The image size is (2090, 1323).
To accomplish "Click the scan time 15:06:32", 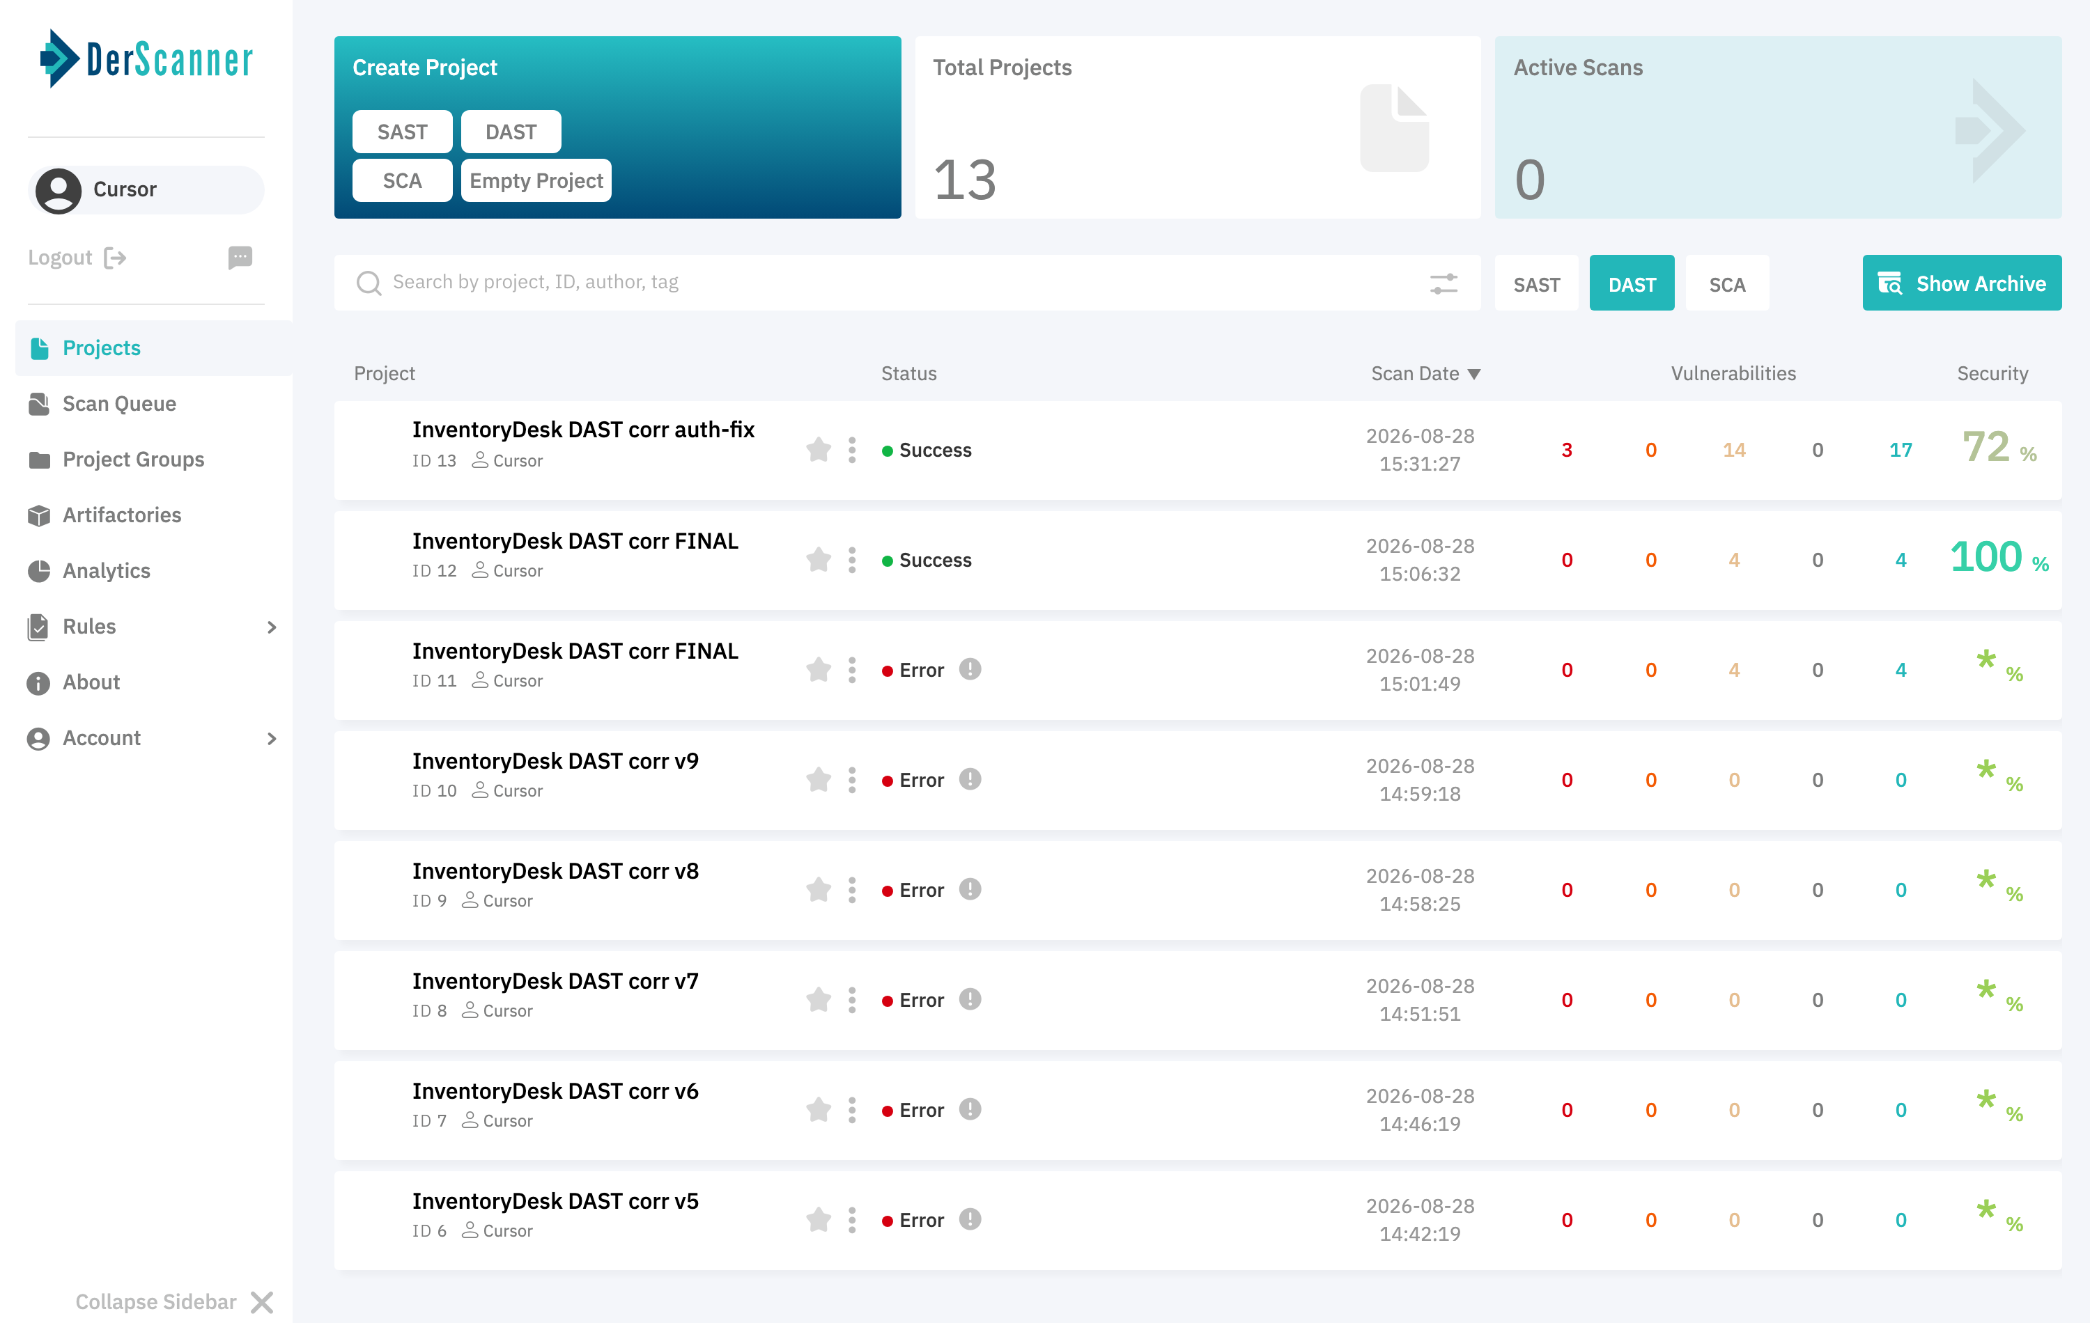I will pos(1420,574).
